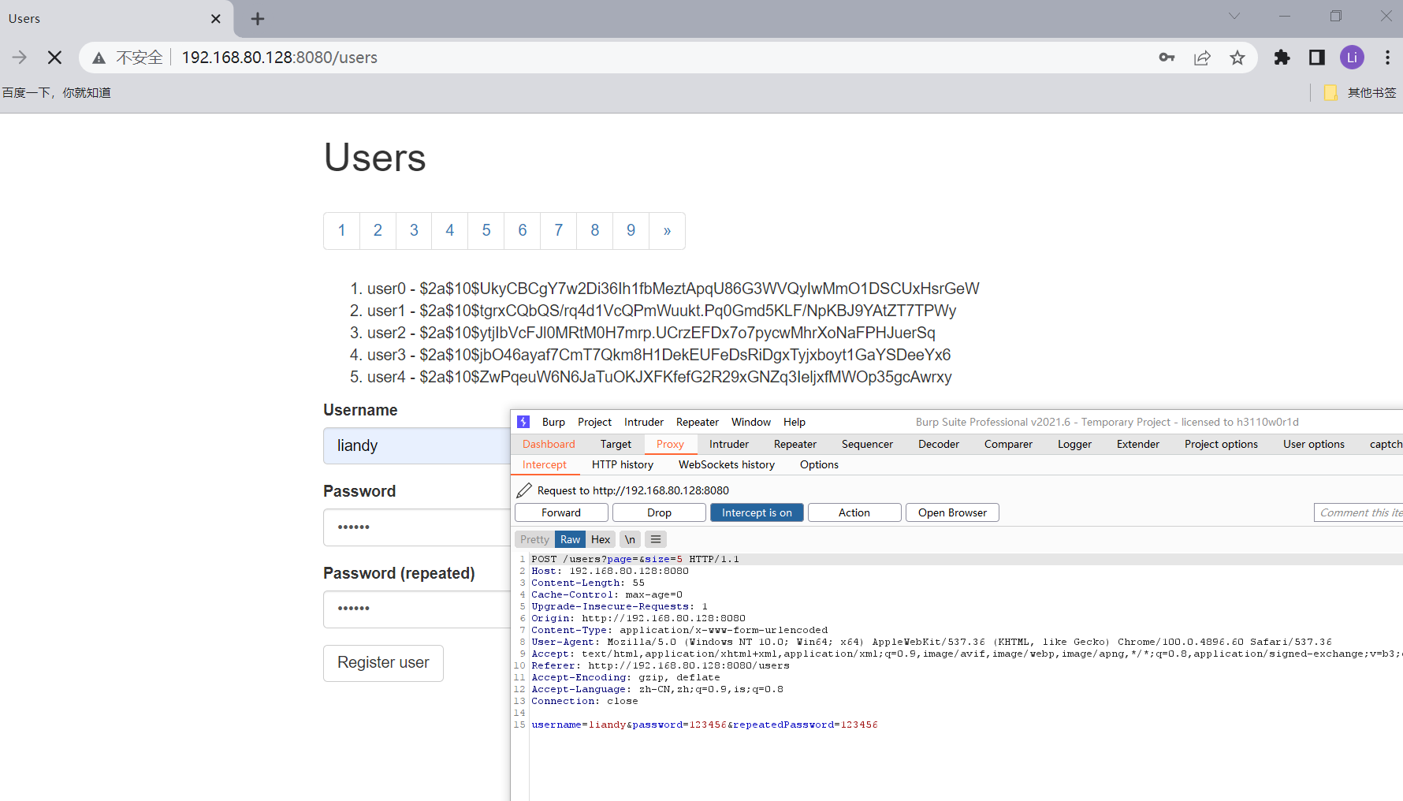The image size is (1403, 801).
Task: Go to users page 4
Action: [450, 230]
